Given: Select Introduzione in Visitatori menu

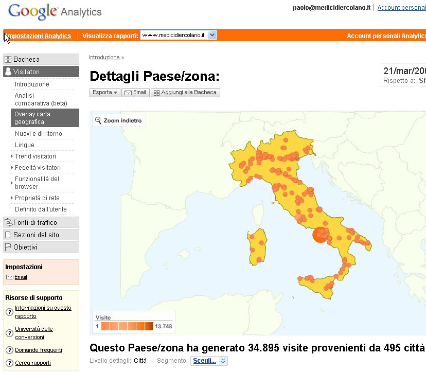Looking at the screenshot, I should click(x=32, y=84).
